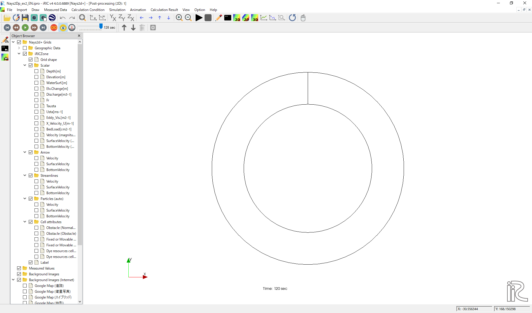Click the Fit view magnifier icon
This screenshot has width=532, height=313.
(x=83, y=18)
